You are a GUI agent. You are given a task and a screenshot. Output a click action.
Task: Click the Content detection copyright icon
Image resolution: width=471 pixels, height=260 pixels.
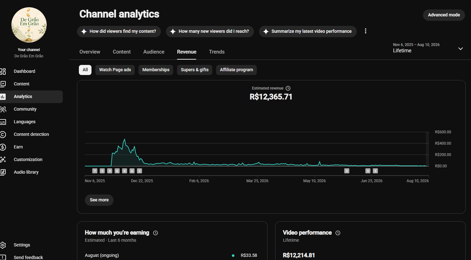[3, 134]
